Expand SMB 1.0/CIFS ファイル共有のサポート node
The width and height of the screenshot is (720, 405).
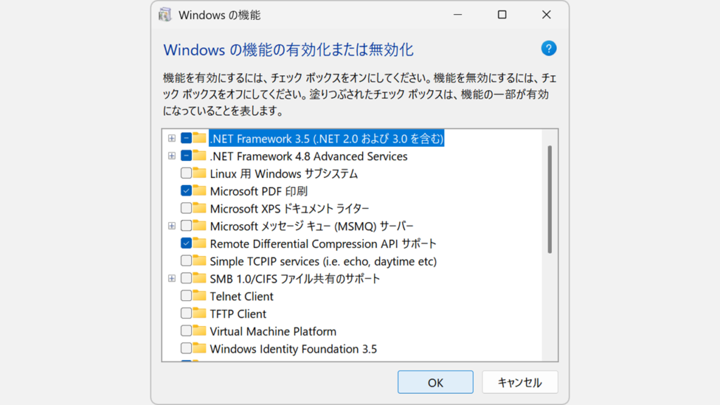click(172, 278)
